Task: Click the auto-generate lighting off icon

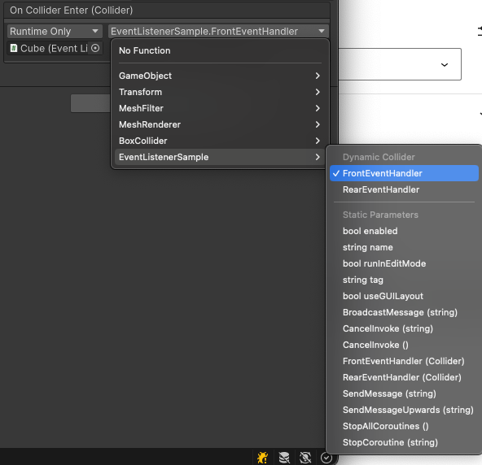Action: 305,458
